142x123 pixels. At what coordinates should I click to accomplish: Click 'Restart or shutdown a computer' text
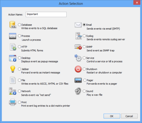coord(104,73)
